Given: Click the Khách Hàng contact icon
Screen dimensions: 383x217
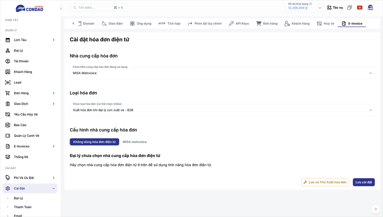Looking at the screenshot, I should pyautogui.click(x=8, y=72).
